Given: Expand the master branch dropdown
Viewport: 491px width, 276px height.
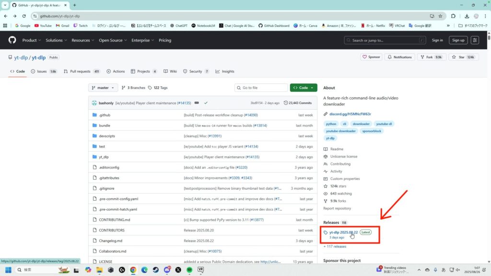Looking at the screenshot, I should [x=103, y=88].
